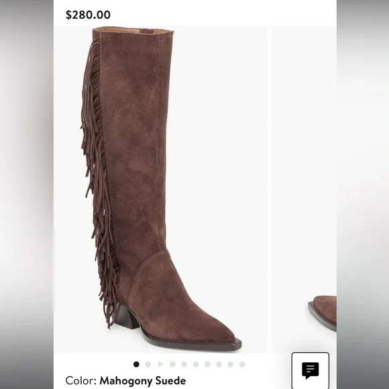Click the $280.00 price text
The width and height of the screenshot is (389, 389).
click(x=88, y=15)
